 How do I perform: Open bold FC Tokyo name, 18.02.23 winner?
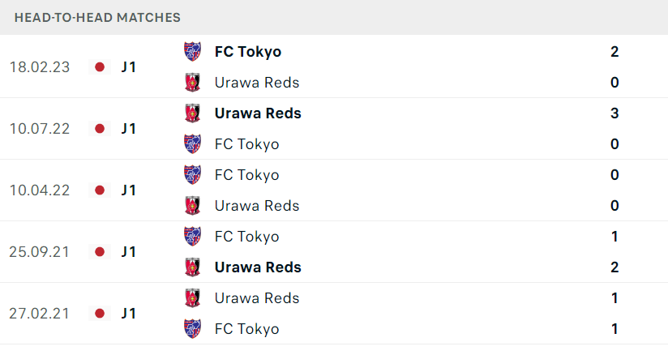pos(248,52)
